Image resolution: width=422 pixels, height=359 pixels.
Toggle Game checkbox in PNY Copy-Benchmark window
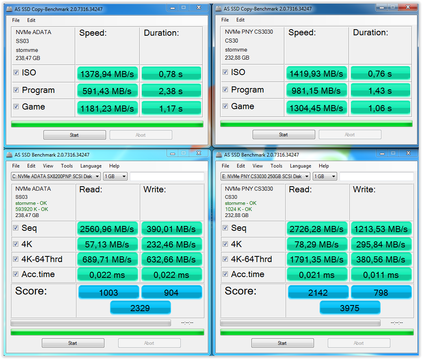(225, 106)
